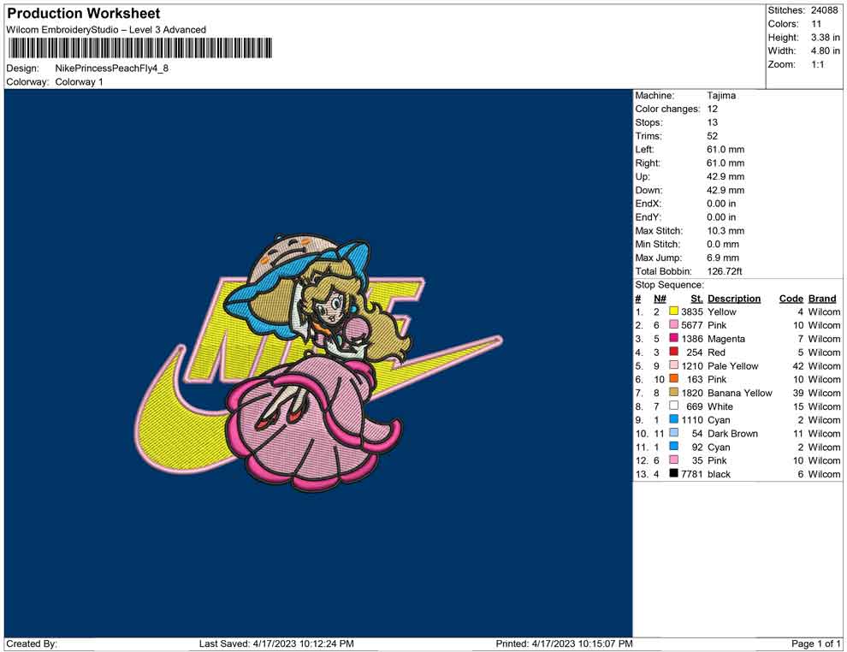The width and height of the screenshot is (847, 652).
Task: Click the black swatch in row 13
Action: pyautogui.click(x=673, y=473)
